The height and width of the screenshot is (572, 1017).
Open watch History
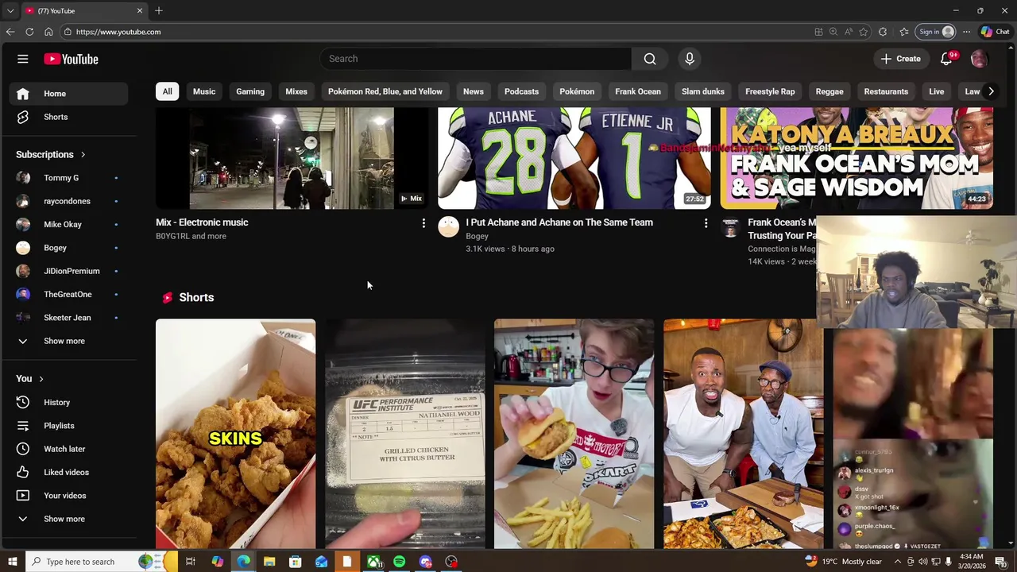pos(68,402)
